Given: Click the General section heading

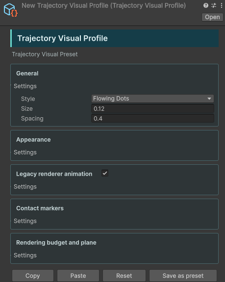Looking at the screenshot, I should point(27,74).
